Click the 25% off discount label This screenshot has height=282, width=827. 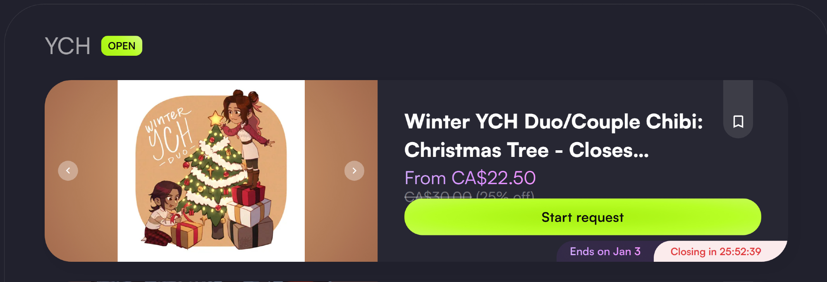[x=505, y=195]
